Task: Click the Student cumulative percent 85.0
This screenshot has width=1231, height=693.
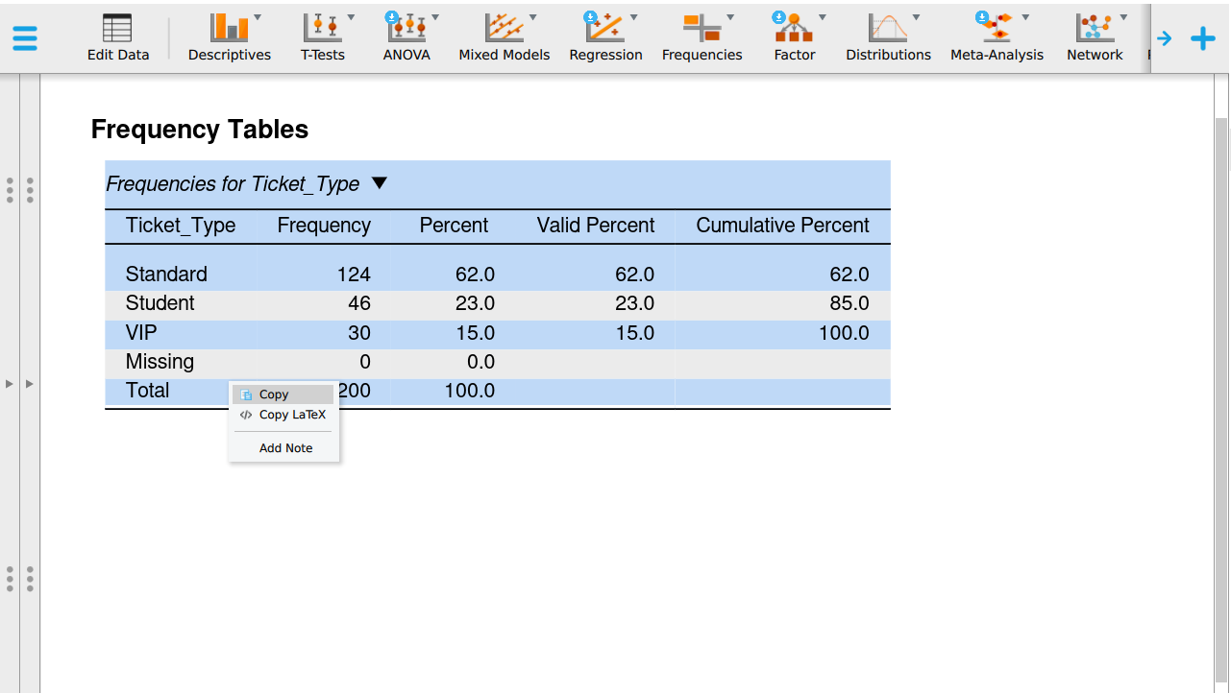Action: click(849, 303)
